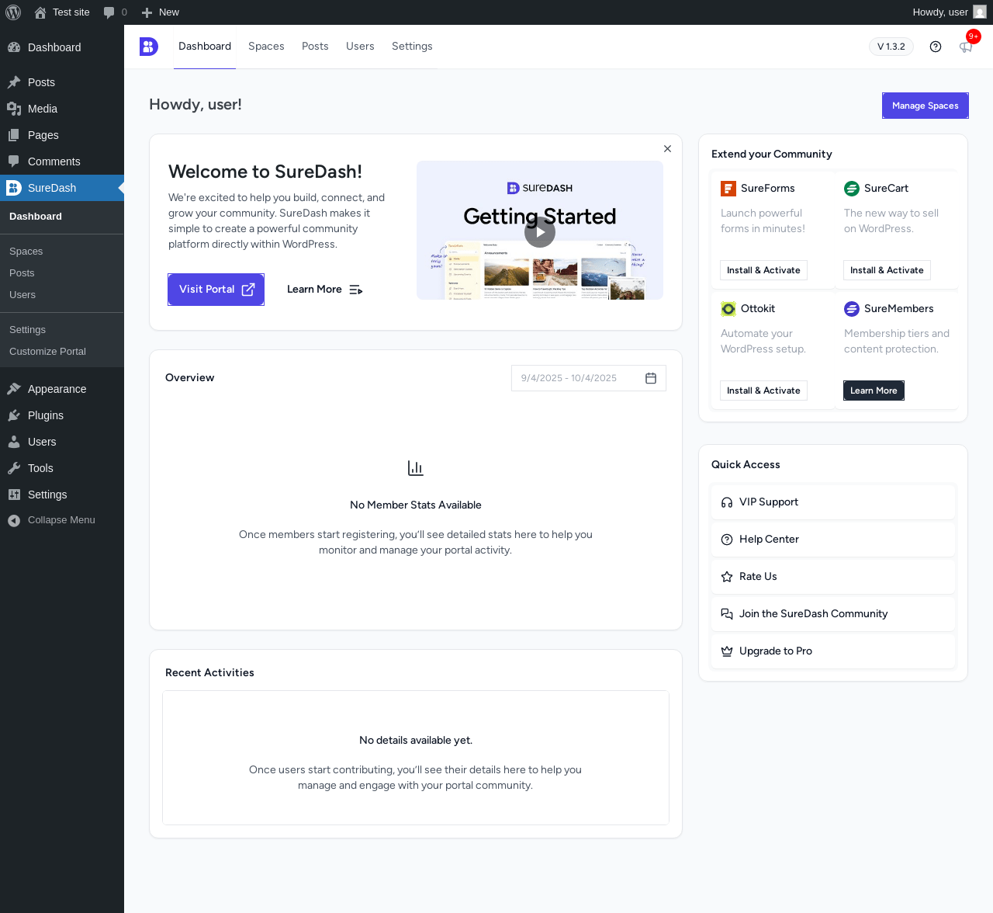Click the WordPress logo in admin bar

pos(13,12)
